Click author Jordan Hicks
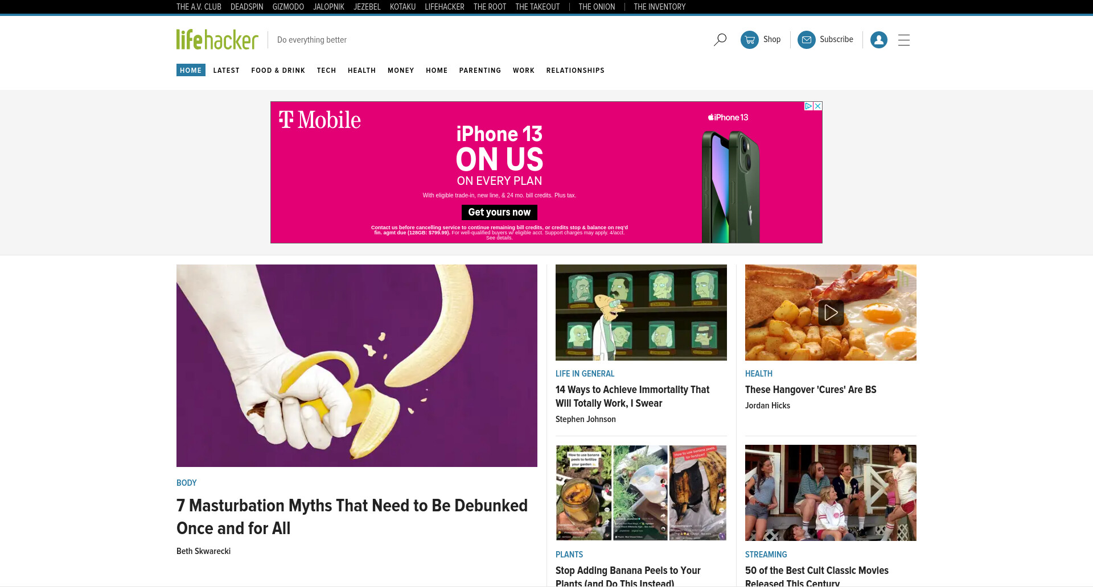This screenshot has width=1093, height=587. pyautogui.click(x=767, y=406)
